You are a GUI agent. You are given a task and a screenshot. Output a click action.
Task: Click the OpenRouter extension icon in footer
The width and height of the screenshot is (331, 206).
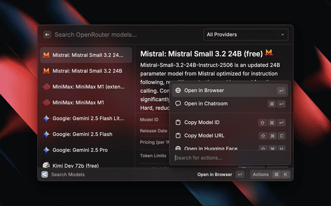pyautogui.click(x=44, y=175)
